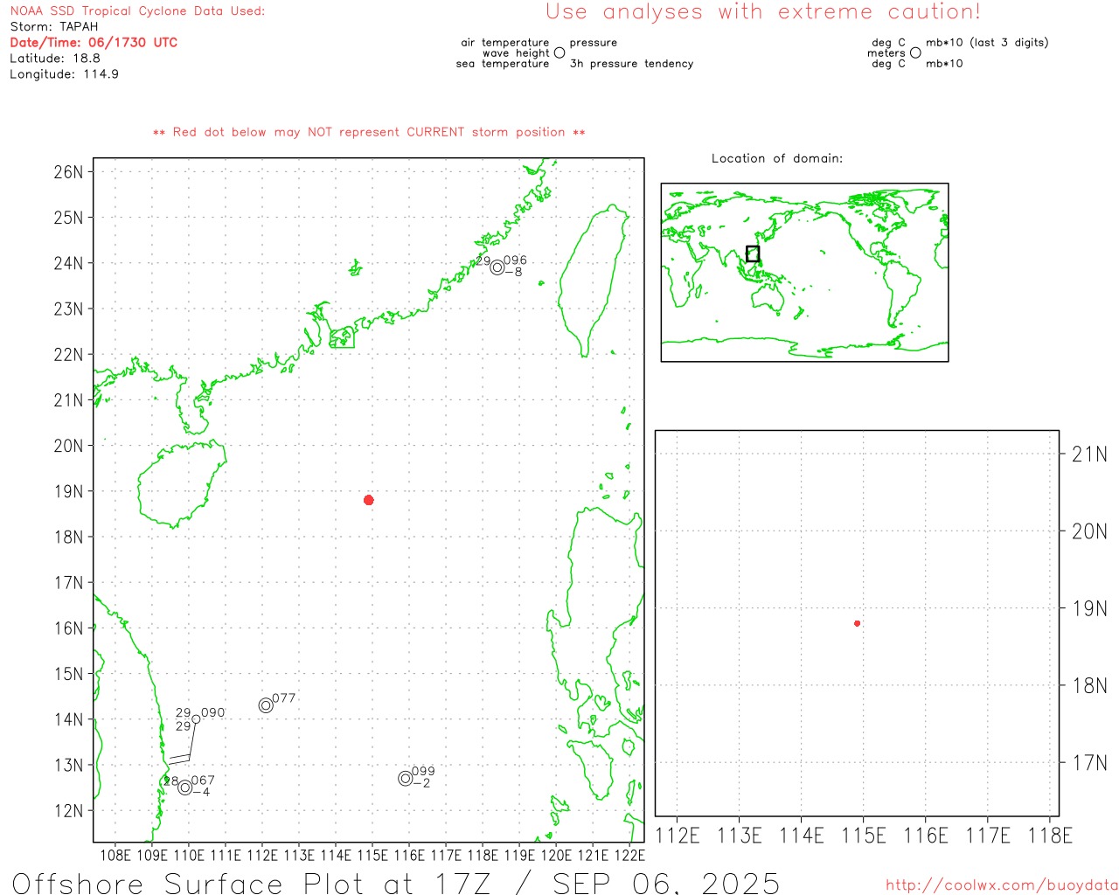Click the '3h pressure tendency' legend label
Viewport: 1119px width, 895px height.
coord(631,64)
